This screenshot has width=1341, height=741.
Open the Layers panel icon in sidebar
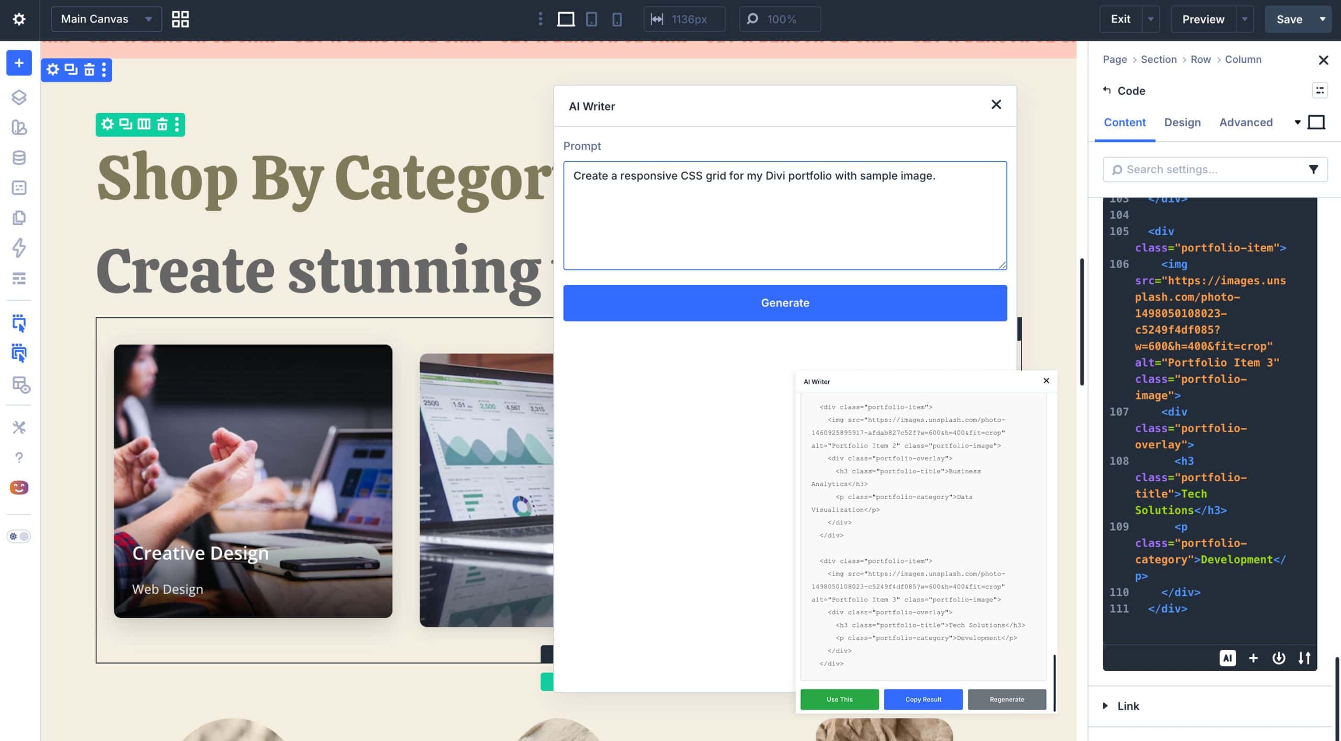tap(19, 97)
